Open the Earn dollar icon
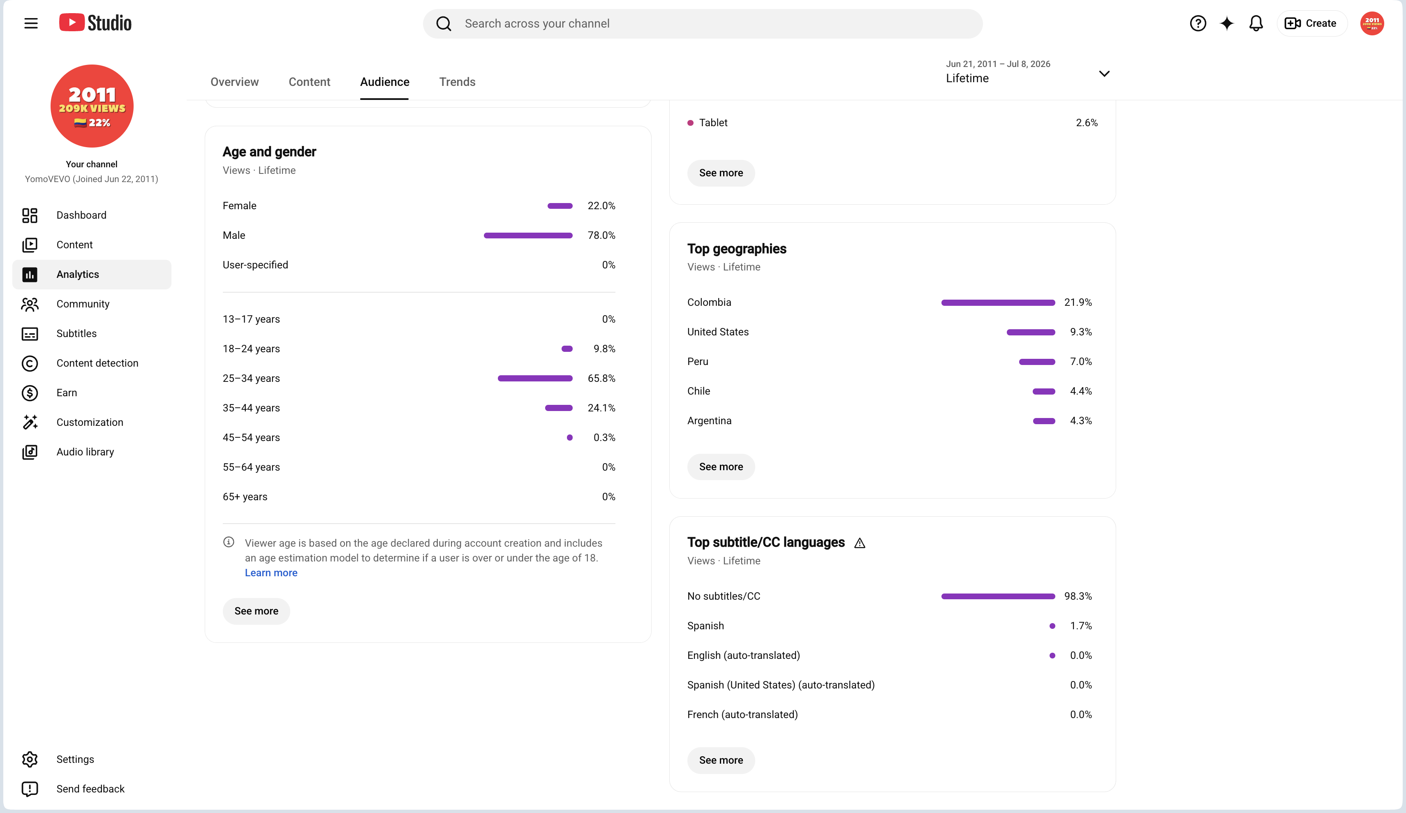This screenshot has width=1406, height=813. click(x=30, y=393)
